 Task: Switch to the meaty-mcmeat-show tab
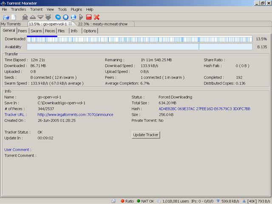tap(103, 24)
